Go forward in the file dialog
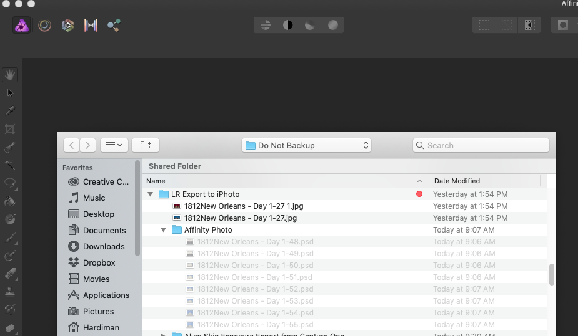Screen dimensions: 578x336 click(87, 145)
